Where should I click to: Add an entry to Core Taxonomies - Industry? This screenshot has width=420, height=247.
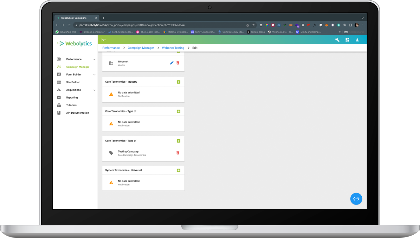[178, 82]
